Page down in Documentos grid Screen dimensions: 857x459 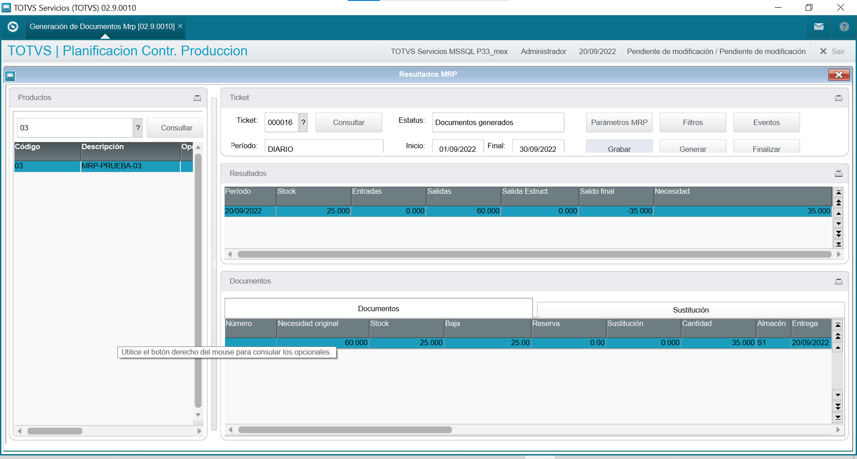(838, 406)
